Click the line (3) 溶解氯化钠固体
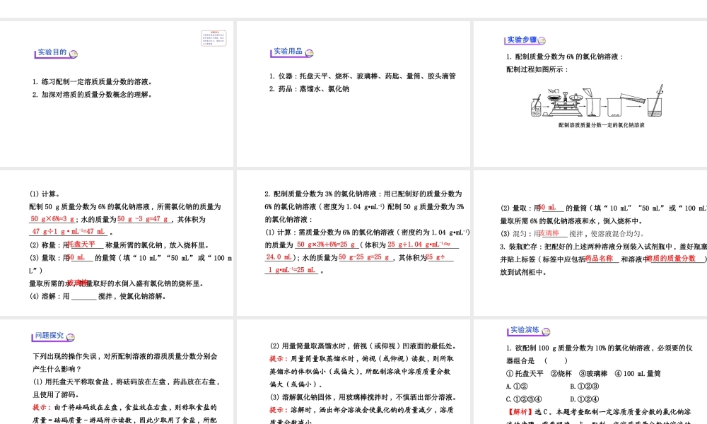Viewport: 707px width, 424px height. click(363, 397)
